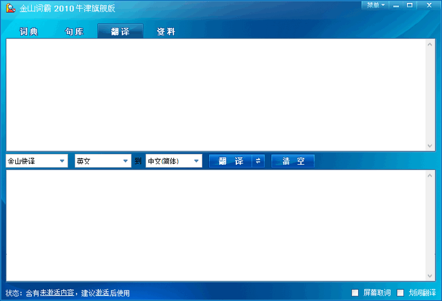The width and height of the screenshot is (442, 301).
Task: Enable the 屏幕取词 checkbox
Action: point(355,293)
